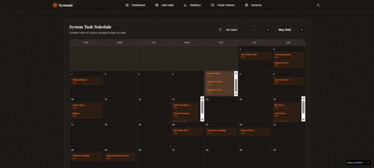Select the day 30 calendar cell
Screen dimensions: 374x168
click(288, 157)
